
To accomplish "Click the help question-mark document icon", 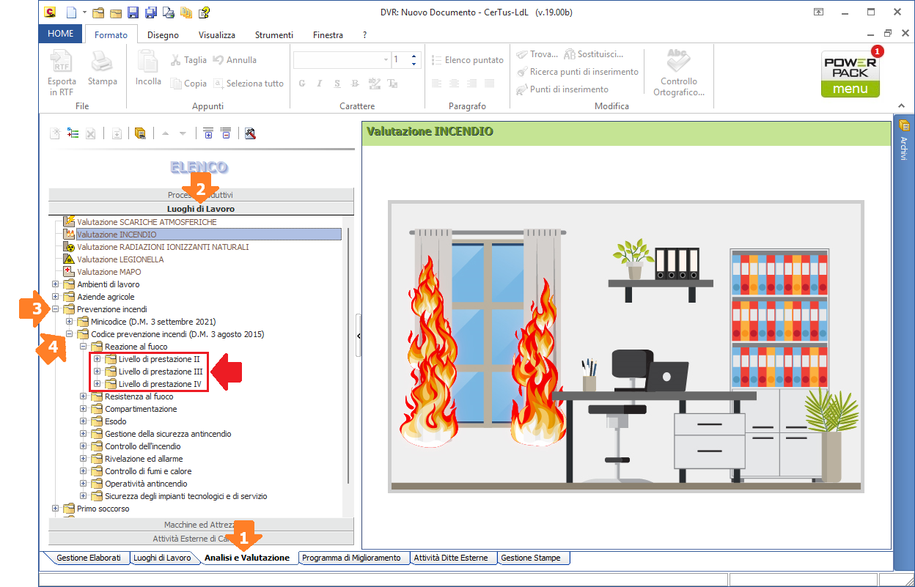I will coord(204,12).
